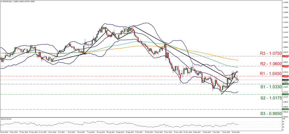
Task: Click the RSI scale value 70
Action: pyautogui.click(x=284, y=122)
